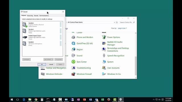The image size is (182, 102).
Task: Open Outlook from taskbar
Action: point(97,99)
